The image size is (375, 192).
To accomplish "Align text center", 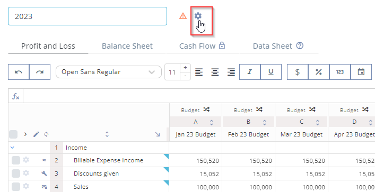I will 215,72.
